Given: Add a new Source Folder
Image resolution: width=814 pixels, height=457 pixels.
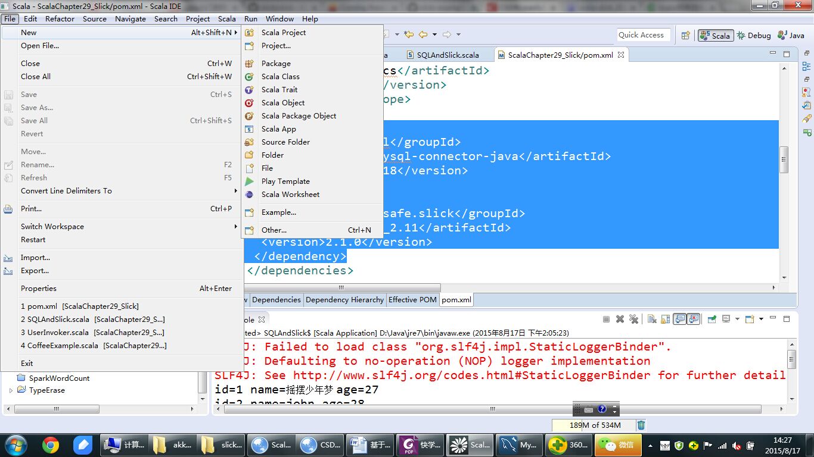Looking at the screenshot, I should (x=312, y=142).
